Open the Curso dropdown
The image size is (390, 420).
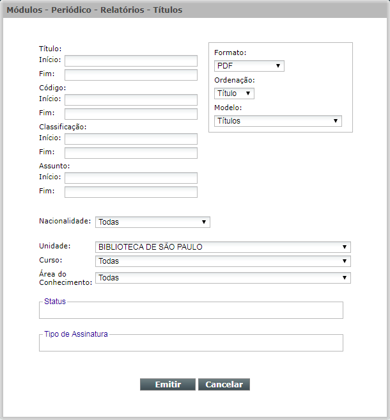(x=223, y=261)
